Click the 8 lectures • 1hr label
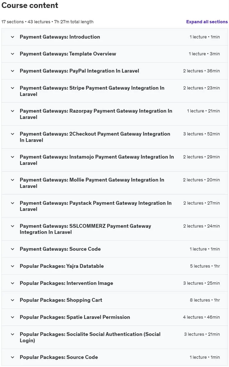This screenshot has width=229, height=367. (x=205, y=300)
